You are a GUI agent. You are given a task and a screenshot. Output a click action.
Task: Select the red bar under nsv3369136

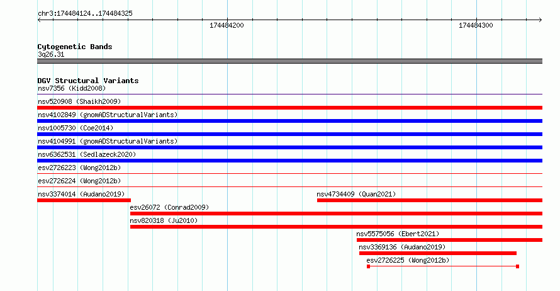[438, 253]
